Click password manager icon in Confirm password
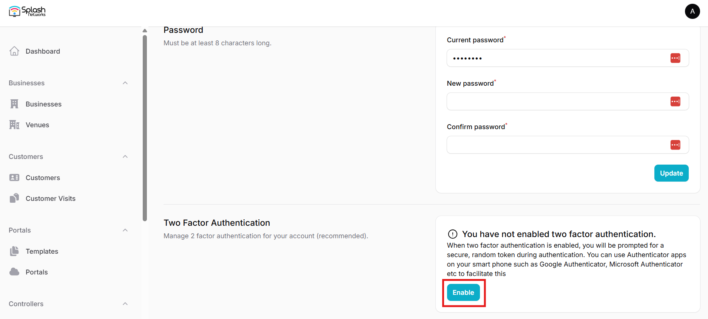708x319 pixels. point(675,145)
